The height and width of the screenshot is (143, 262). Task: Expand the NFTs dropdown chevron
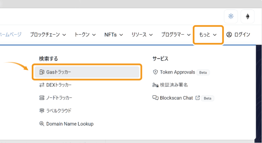pyautogui.click(x=121, y=35)
